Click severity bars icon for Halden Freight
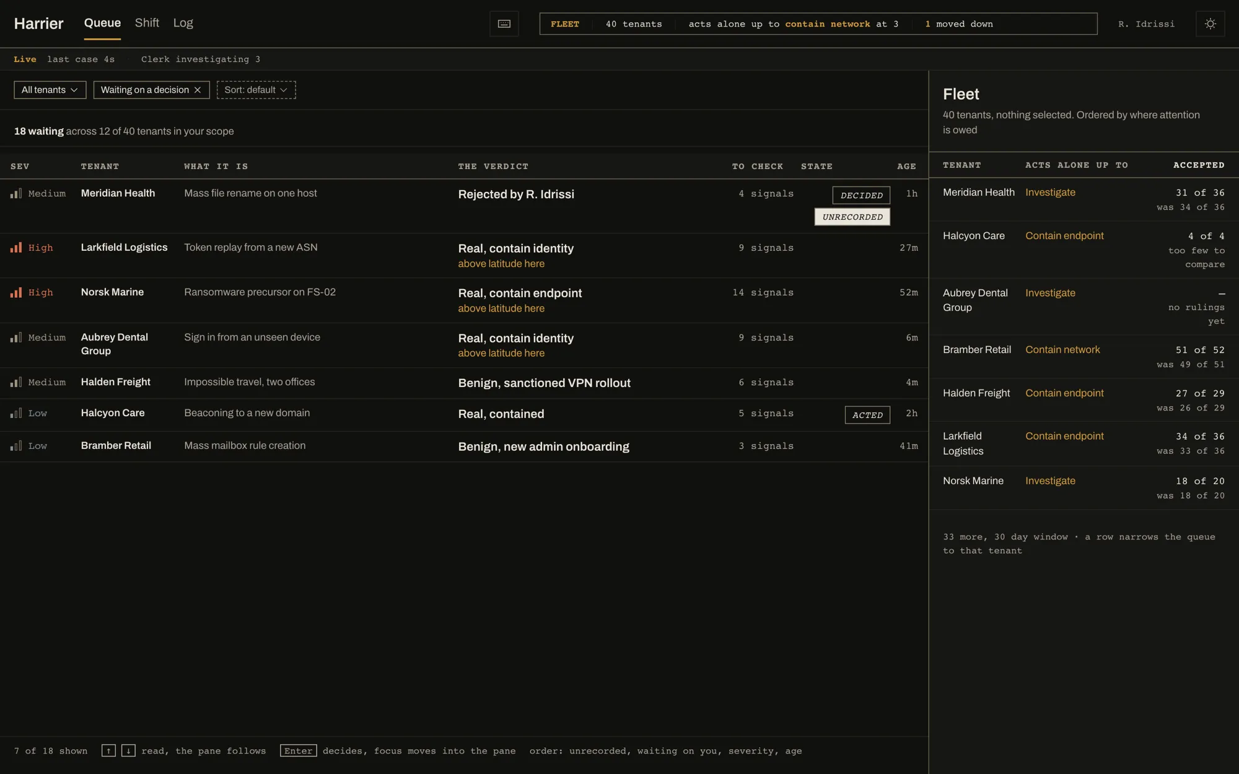Screen dimensions: 1239x774 pos(16,382)
